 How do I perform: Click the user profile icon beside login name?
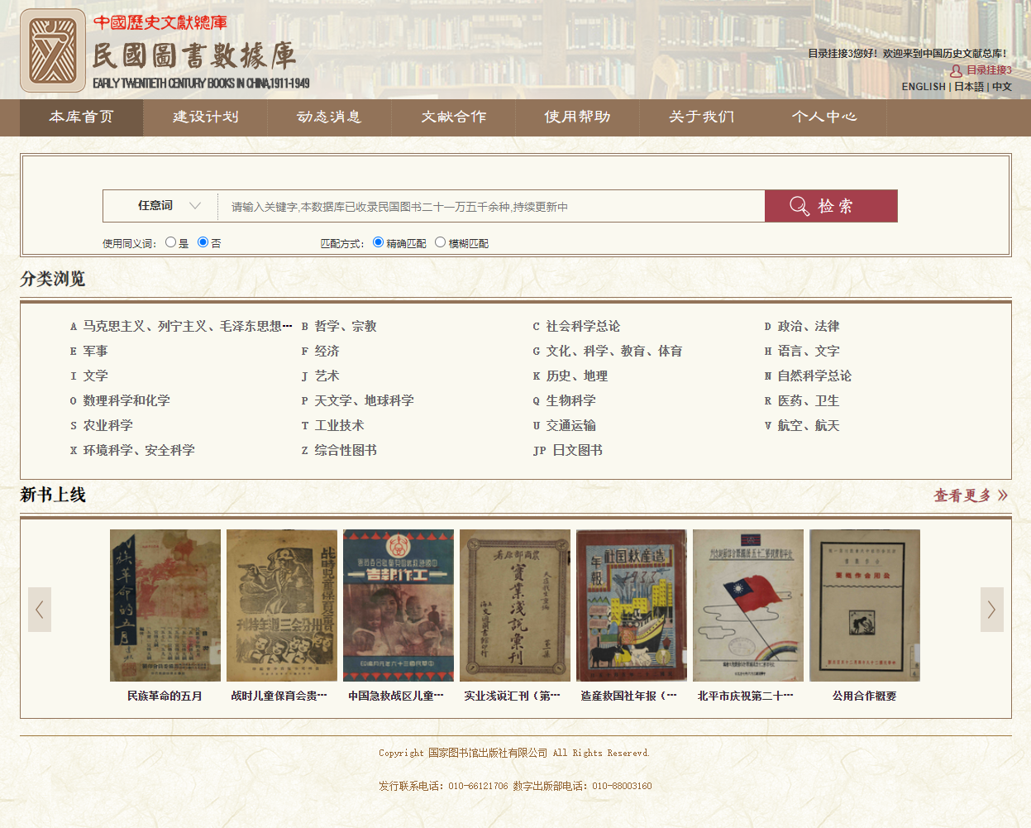pyautogui.click(x=956, y=71)
